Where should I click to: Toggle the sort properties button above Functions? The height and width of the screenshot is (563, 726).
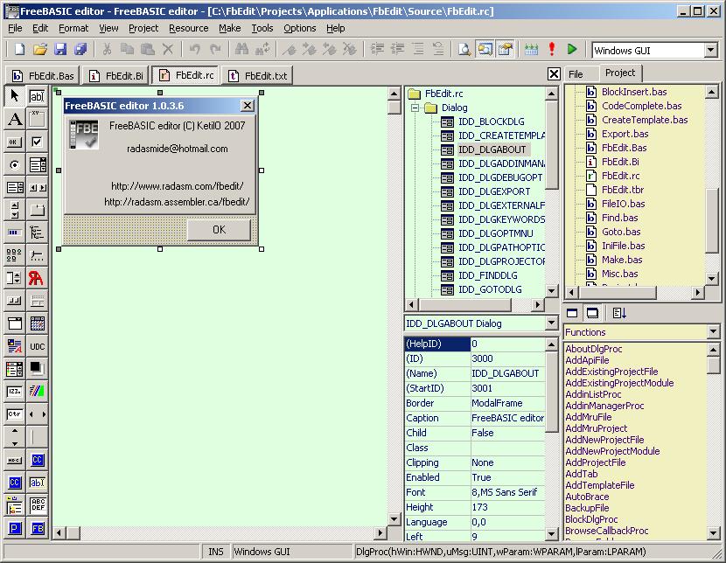point(619,313)
